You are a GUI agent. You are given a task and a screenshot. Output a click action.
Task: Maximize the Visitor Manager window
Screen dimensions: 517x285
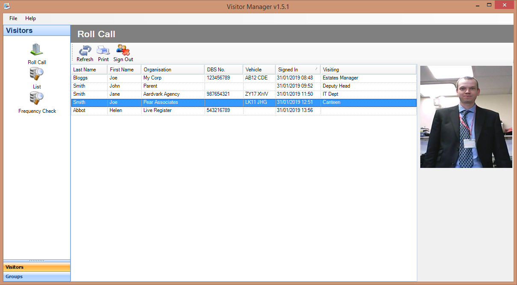pyautogui.click(x=489, y=5)
